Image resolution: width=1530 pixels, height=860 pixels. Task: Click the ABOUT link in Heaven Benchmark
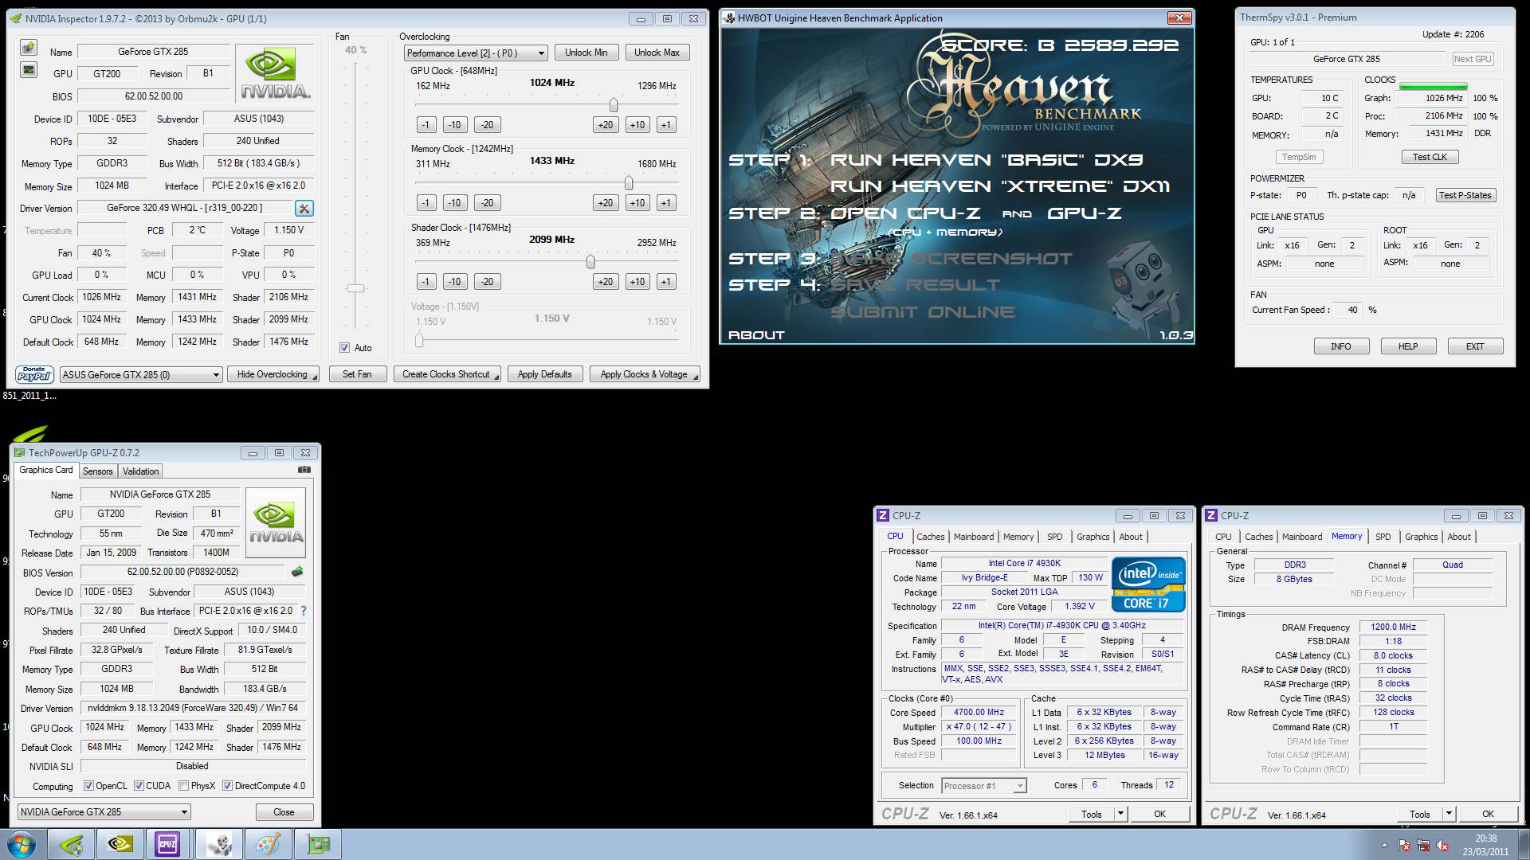[756, 335]
